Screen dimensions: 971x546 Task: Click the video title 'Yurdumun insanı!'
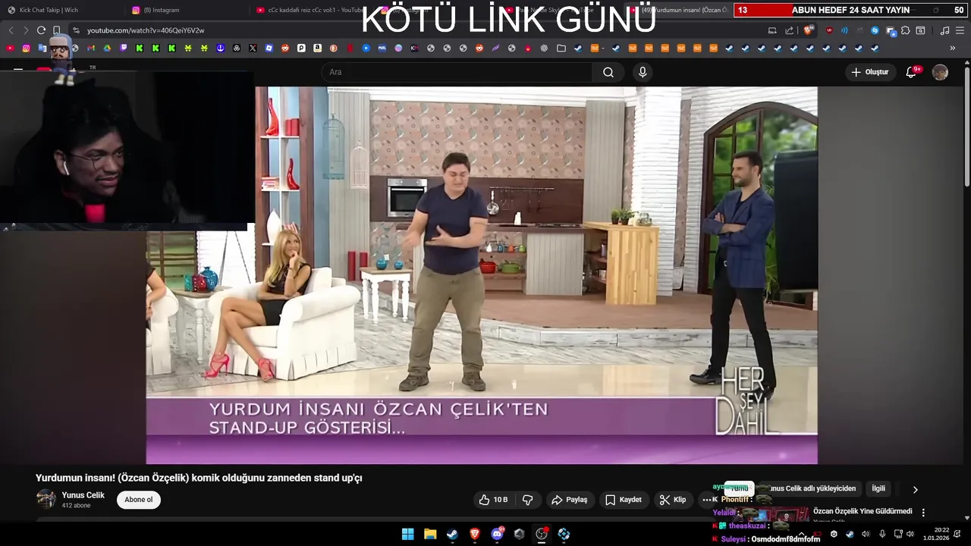[199, 478]
